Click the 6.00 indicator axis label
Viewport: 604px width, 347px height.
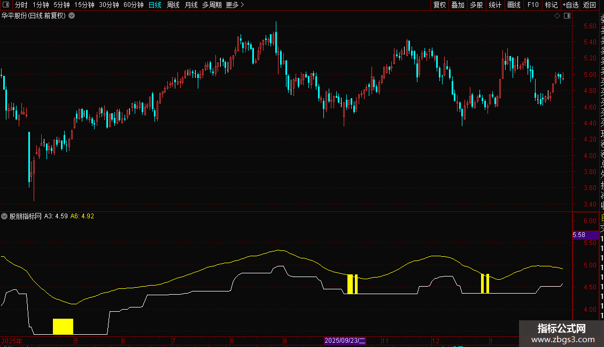[590, 221]
